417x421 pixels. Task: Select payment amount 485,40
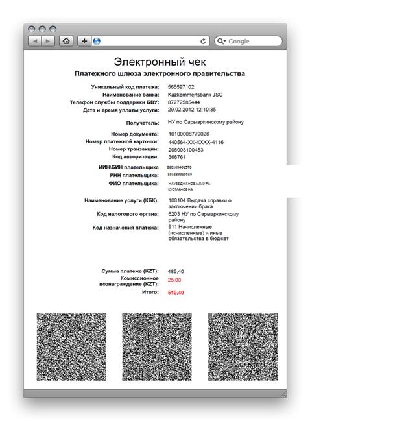tap(176, 271)
